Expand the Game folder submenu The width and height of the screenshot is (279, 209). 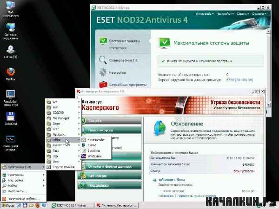point(63,124)
